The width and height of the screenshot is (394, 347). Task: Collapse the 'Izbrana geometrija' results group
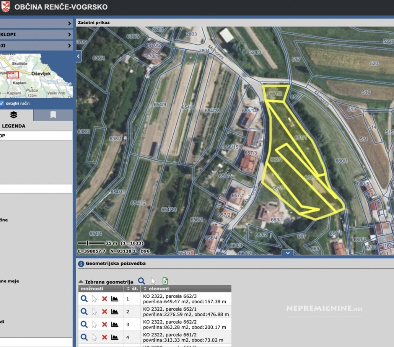pyautogui.click(x=81, y=282)
